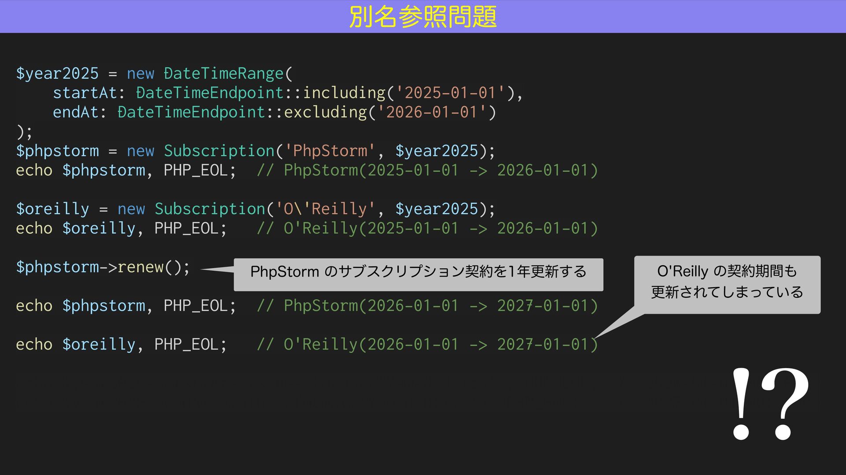Viewport: 846px width, 475px height.
Task: Click comment PhpStorm(2025-01-01 -> 2026-01-01)
Action: coord(427,170)
